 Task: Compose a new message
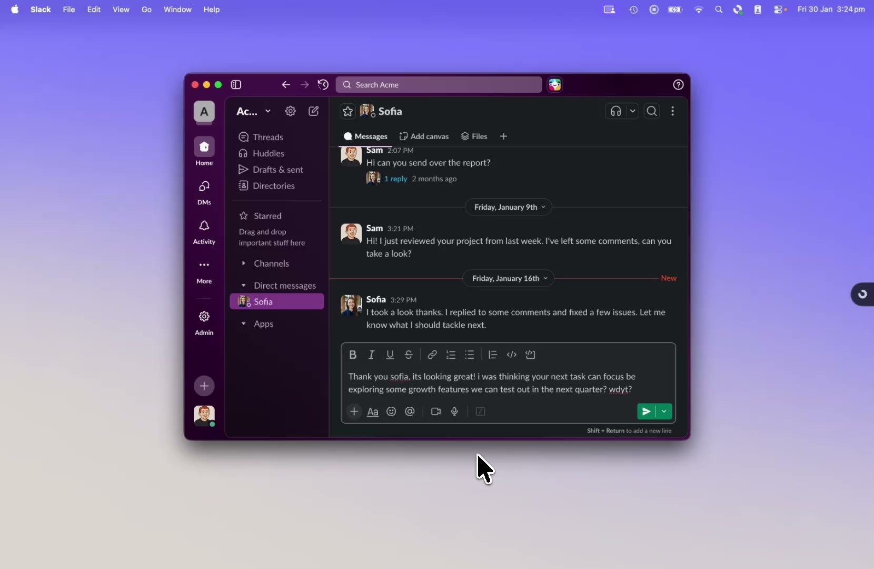pyautogui.click(x=314, y=112)
